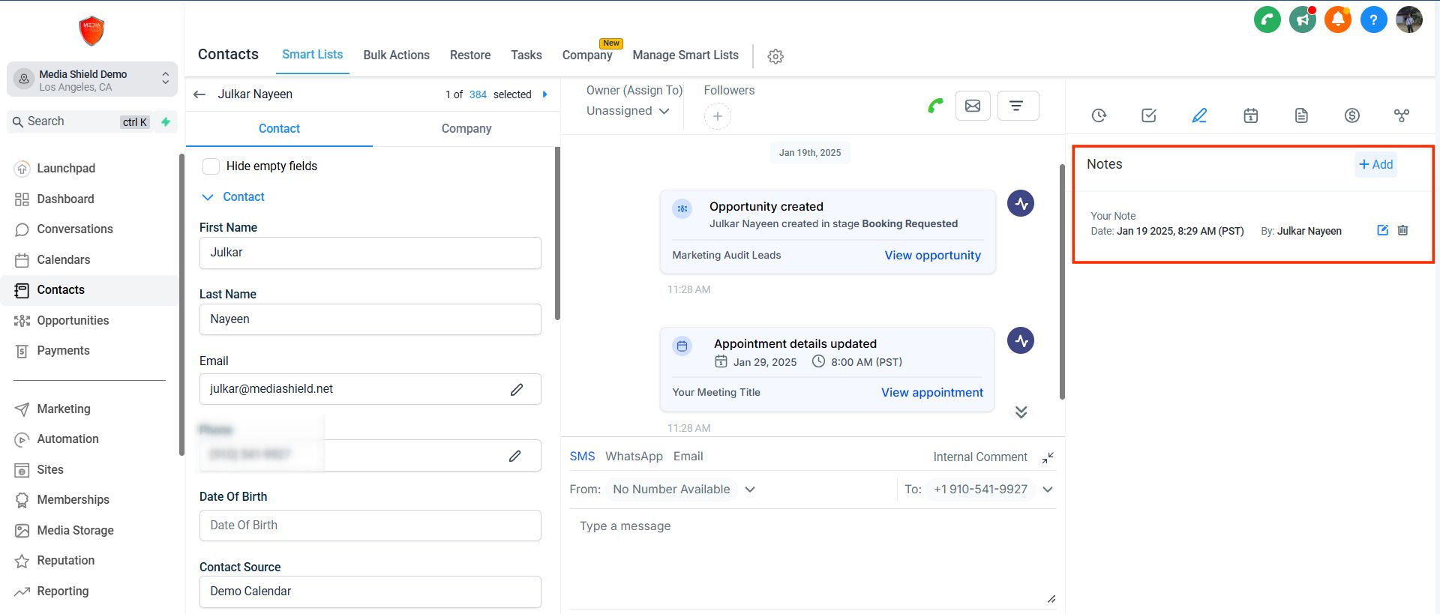Screen dimensions: 1440x614
Task: Add a follower with plus button
Action: (x=717, y=116)
